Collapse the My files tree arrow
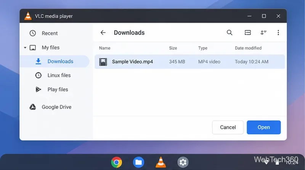The height and width of the screenshot is (170, 305). (x=25, y=48)
